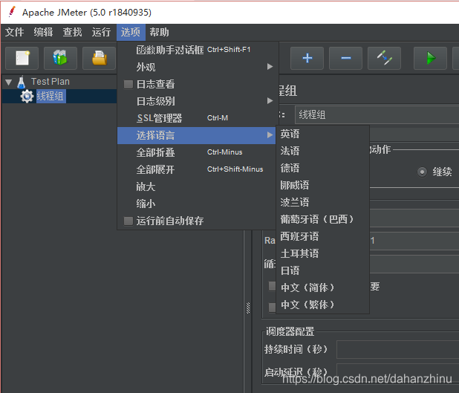The height and width of the screenshot is (393, 459).
Task: Click the 启动延迟（秒） input field
Action: click(x=398, y=372)
